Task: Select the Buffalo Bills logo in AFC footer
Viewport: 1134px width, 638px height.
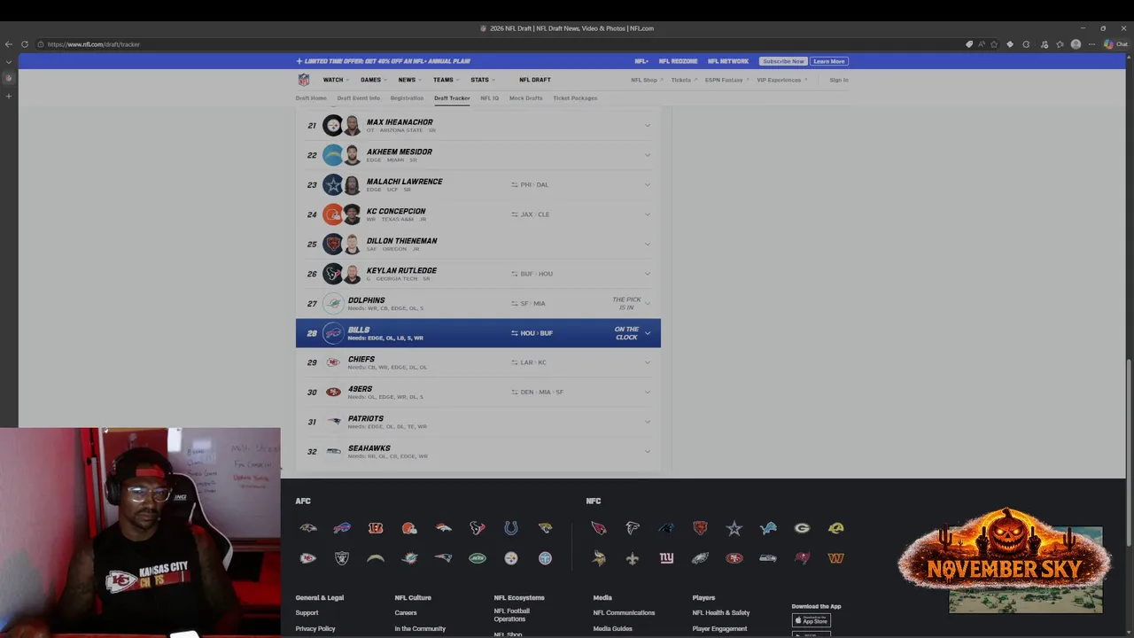Action: tap(342, 528)
